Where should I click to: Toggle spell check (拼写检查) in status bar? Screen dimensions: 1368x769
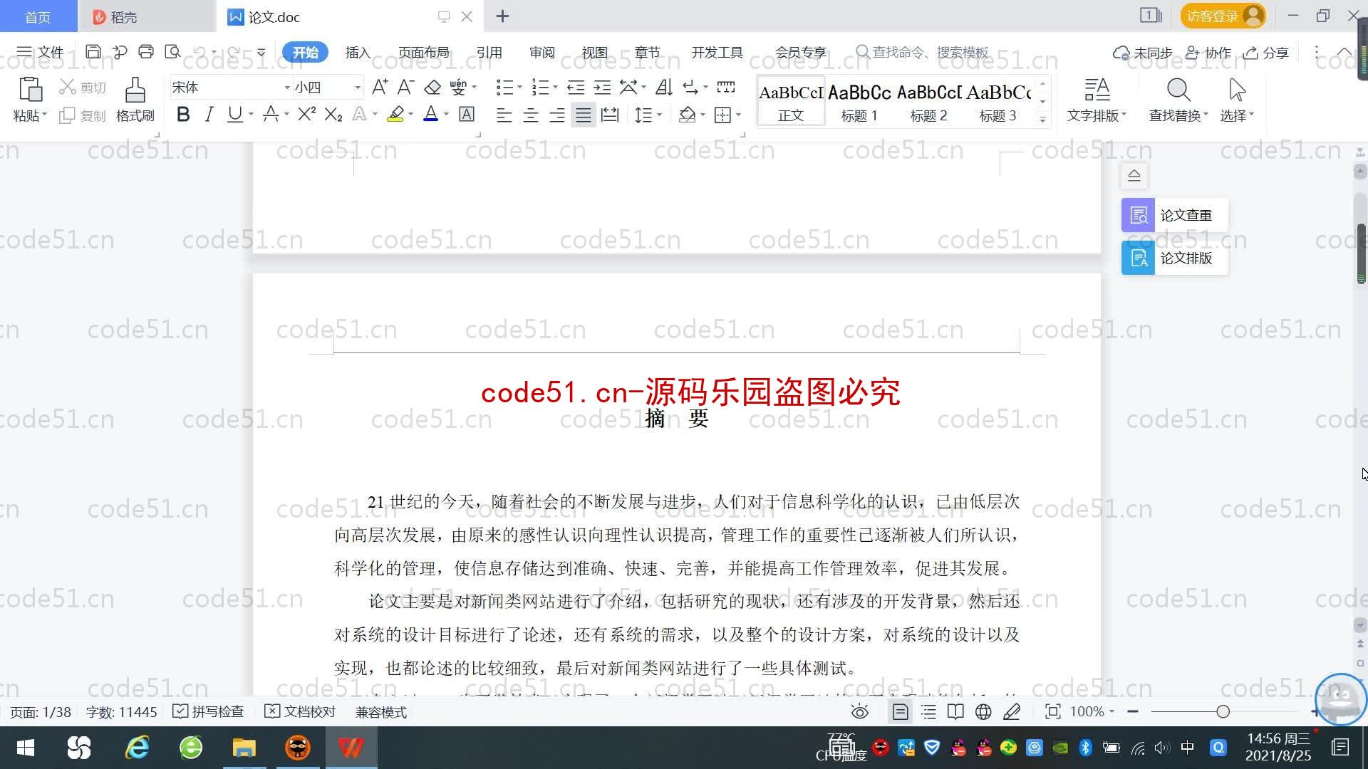point(209,711)
